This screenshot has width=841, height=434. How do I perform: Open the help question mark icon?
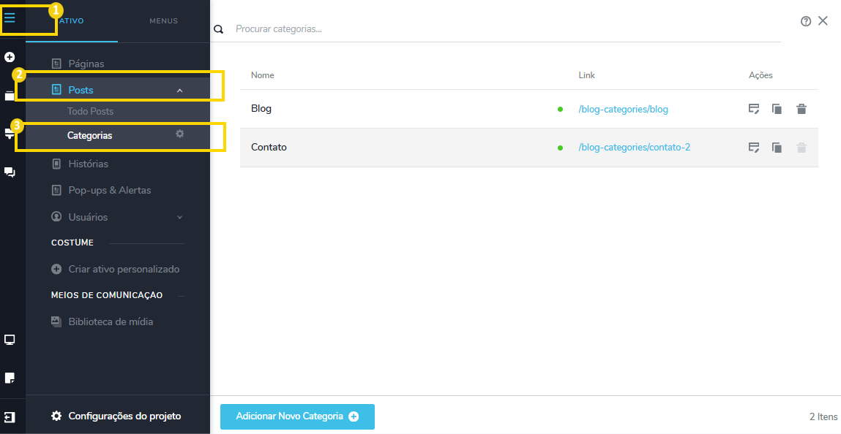806,21
